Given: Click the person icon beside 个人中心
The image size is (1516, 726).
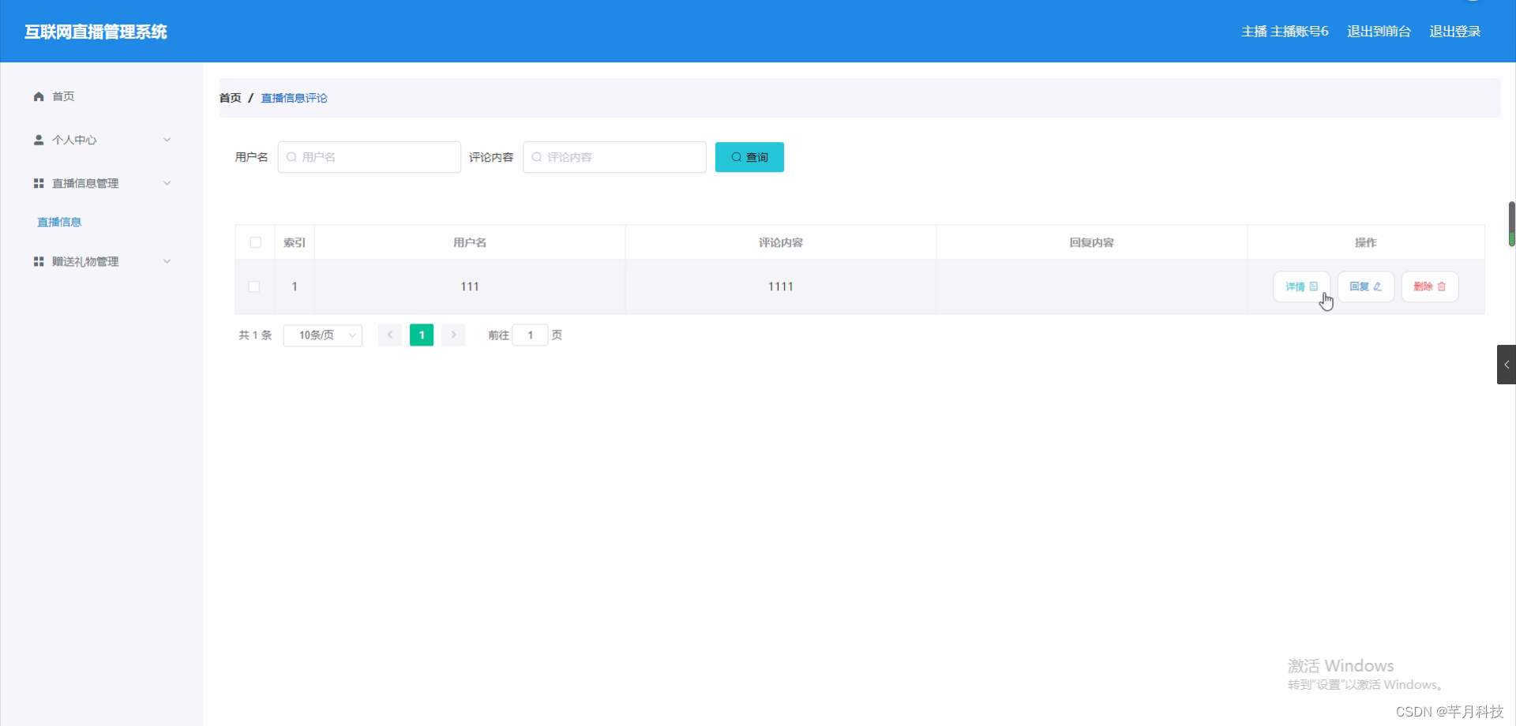Looking at the screenshot, I should [38, 140].
